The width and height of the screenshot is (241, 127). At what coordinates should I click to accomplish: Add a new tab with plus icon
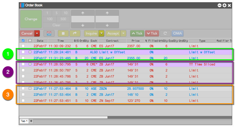[31, 121]
